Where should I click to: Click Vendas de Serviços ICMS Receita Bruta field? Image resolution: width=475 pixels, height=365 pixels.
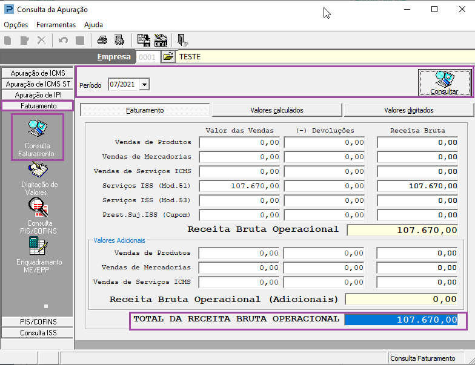point(417,171)
